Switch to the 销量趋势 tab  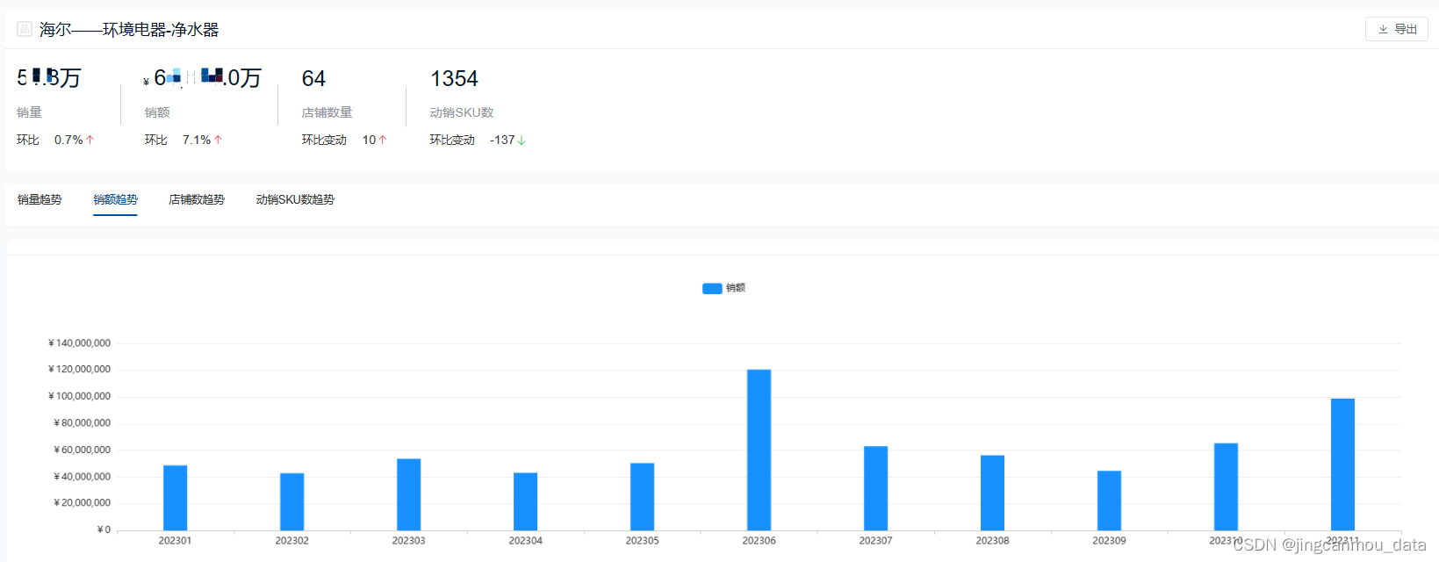(40, 199)
